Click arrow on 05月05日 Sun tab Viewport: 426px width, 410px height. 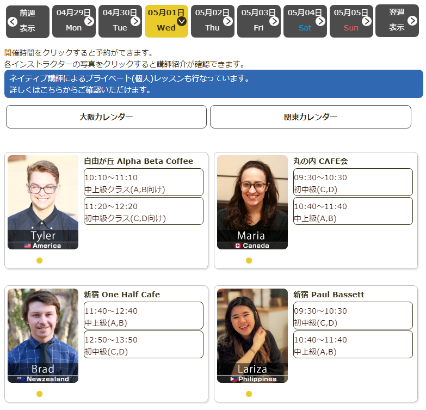(367, 21)
